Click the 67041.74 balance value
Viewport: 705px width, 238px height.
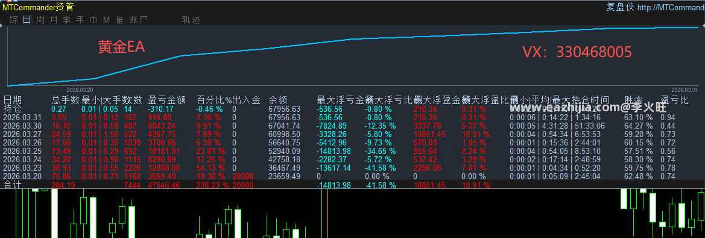click(284, 126)
